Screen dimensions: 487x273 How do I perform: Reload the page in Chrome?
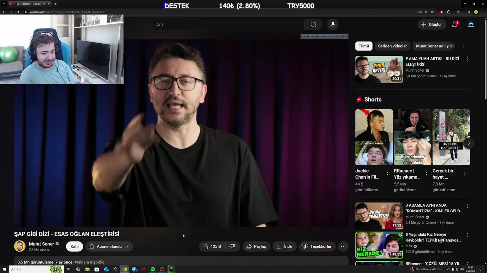pyautogui.click(x=18, y=12)
